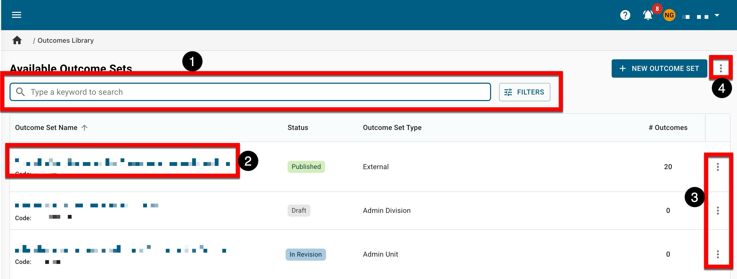Open the hamburger navigation menu
Image resolution: width=737 pixels, height=279 pixels.
click(x=17, y=15)
